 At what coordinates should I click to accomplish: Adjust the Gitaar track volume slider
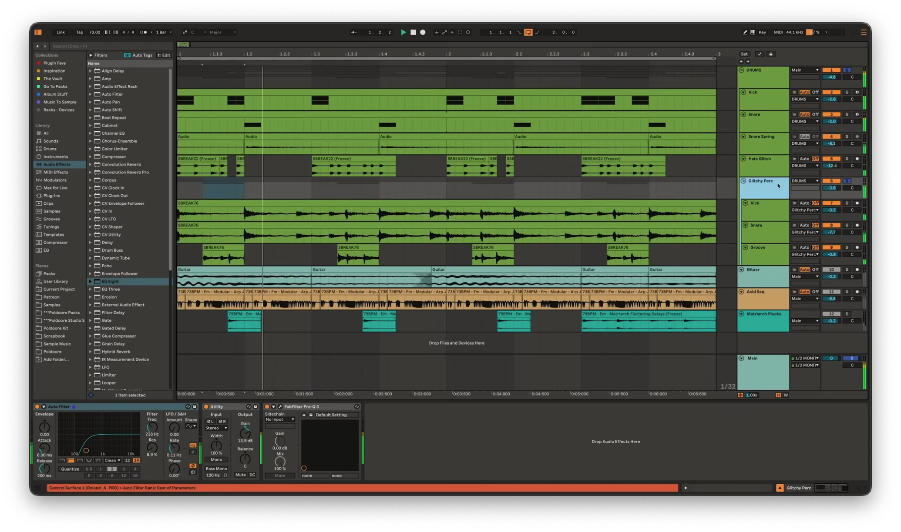(x=832, y=276)
